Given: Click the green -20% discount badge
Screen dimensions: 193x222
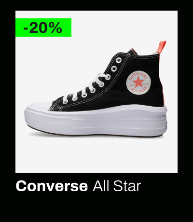Looking at the screenshot, I should coord(43,28).
